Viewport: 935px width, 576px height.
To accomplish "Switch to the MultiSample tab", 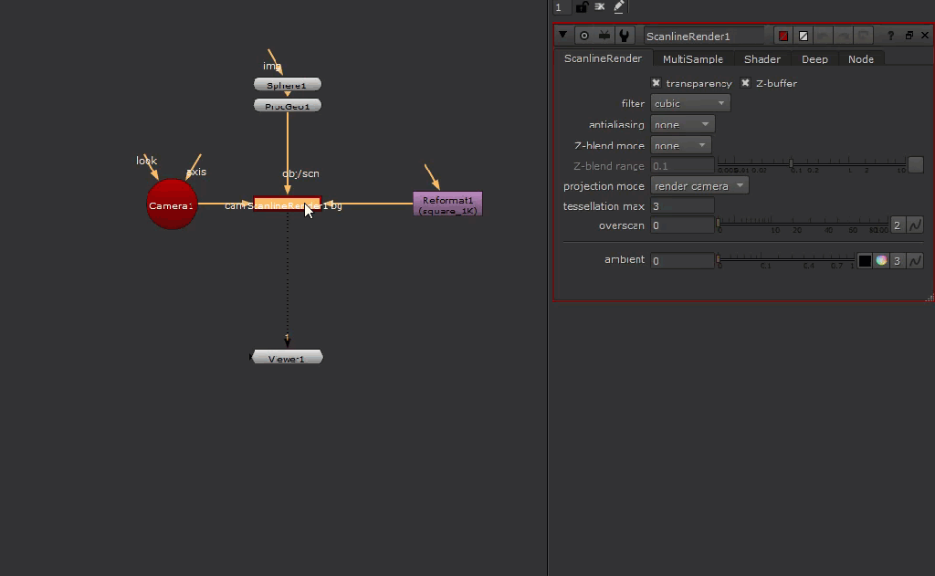I will [x=692, y=59].
